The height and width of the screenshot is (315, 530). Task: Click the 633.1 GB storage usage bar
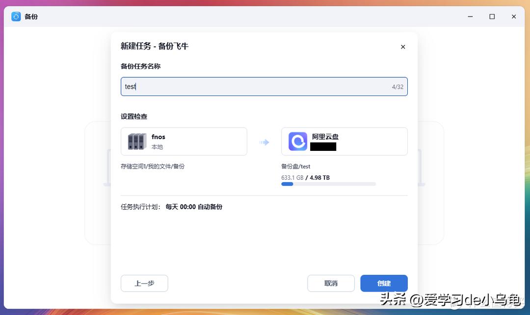tap(328, 184)
